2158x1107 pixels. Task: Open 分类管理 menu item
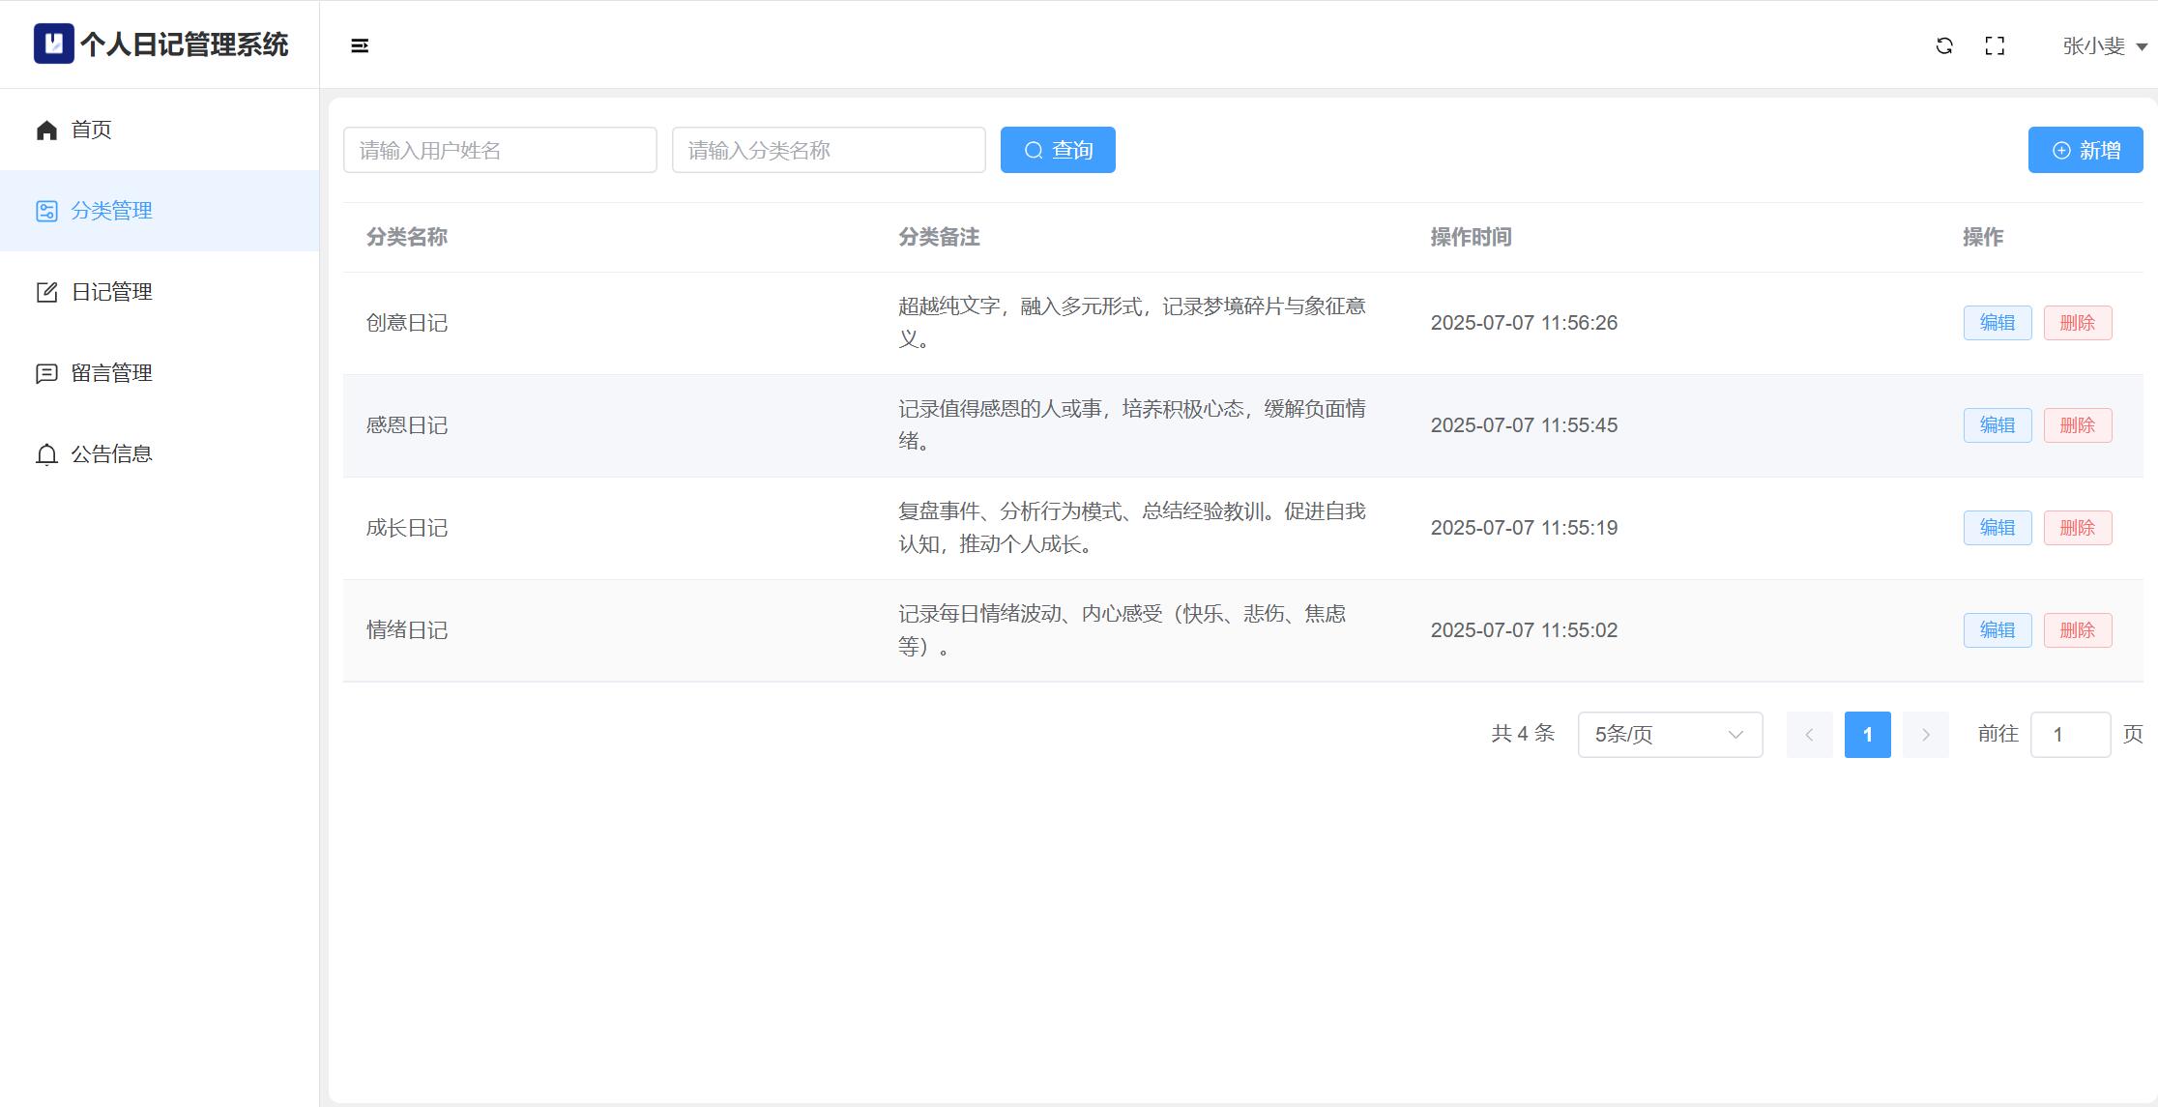coord(111,211)
